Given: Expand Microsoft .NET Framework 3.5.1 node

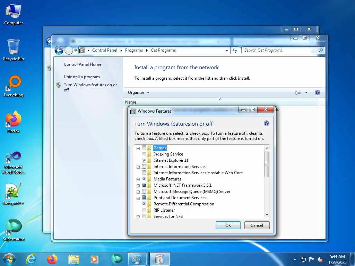Looking at the screenshot, I should click(x=138, y=186).
